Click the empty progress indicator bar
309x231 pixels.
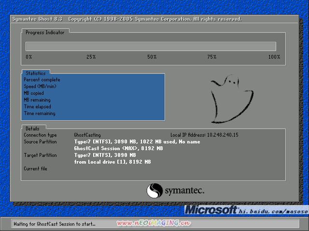click(151, 47)
